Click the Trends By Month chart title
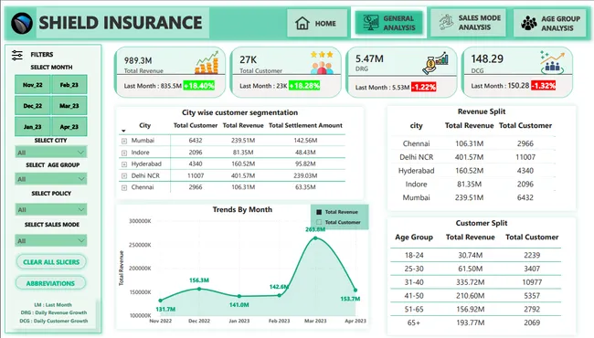 click(x=242, y=209)
